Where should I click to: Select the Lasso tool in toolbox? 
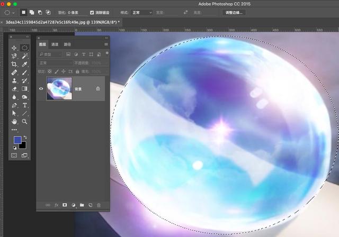coord(14,56)
